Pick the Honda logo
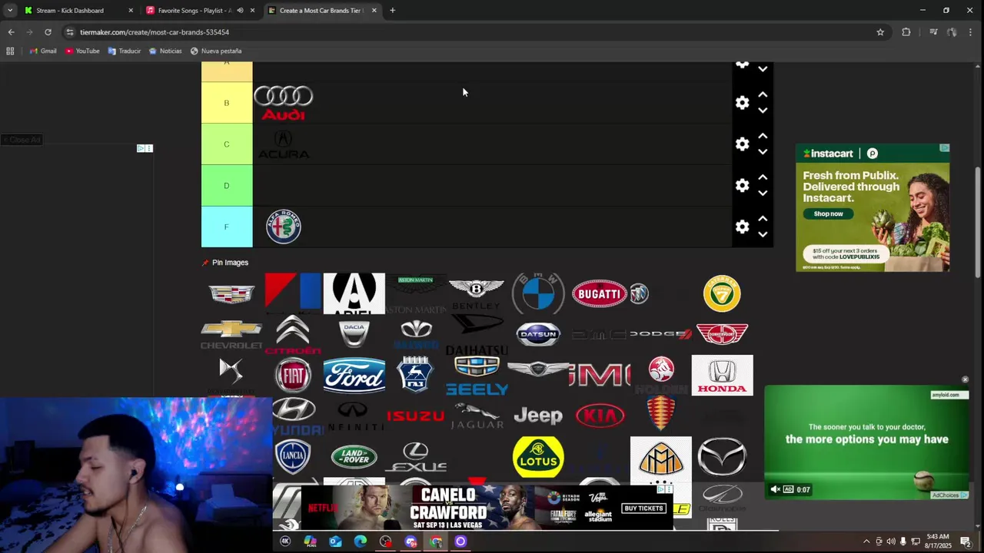 tap(722, 375)
